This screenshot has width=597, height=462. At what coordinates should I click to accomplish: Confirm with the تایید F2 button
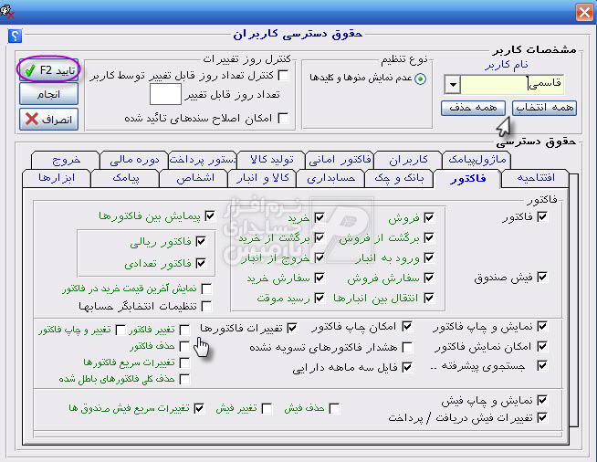48,70
